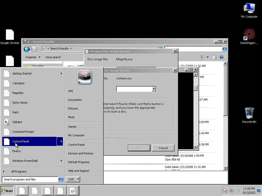Close the Magnify.exe Disc Image Burner dialog

(175, 51)
